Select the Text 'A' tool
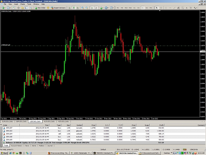The width and height of the screenshot is (206, 155). [x=187, y=8]
